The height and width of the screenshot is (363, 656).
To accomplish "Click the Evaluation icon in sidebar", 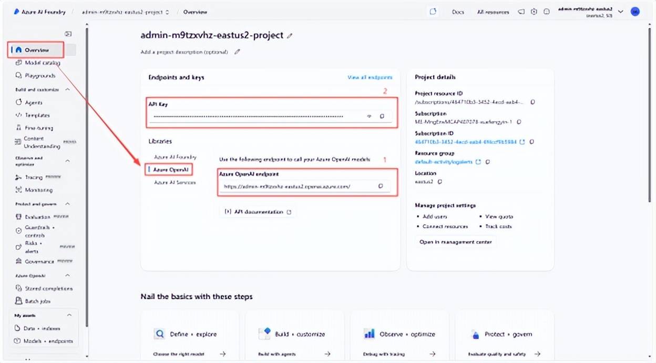I will click(19, 217).
